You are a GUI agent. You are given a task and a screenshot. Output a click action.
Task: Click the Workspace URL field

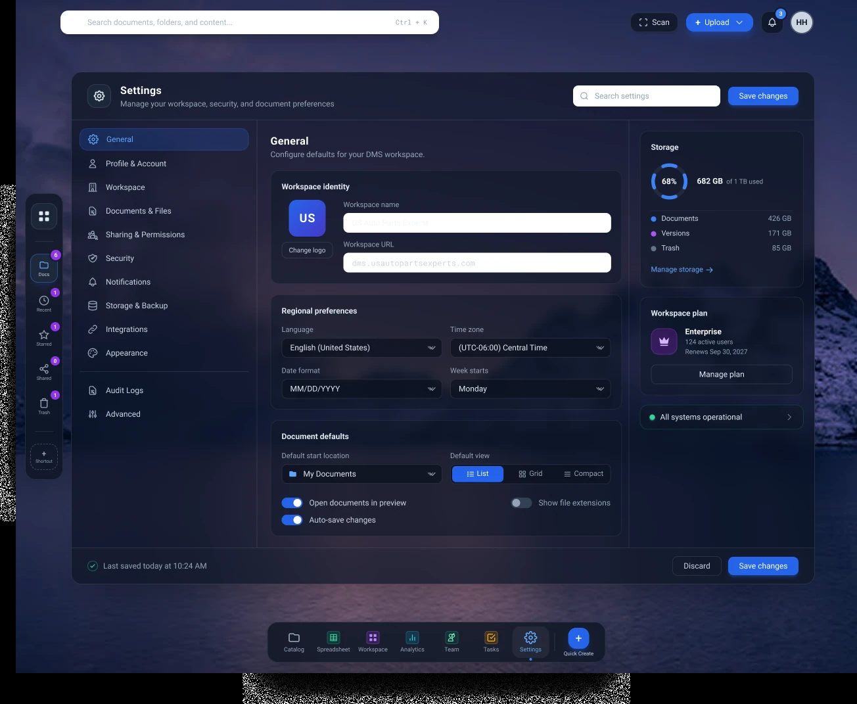477,263
